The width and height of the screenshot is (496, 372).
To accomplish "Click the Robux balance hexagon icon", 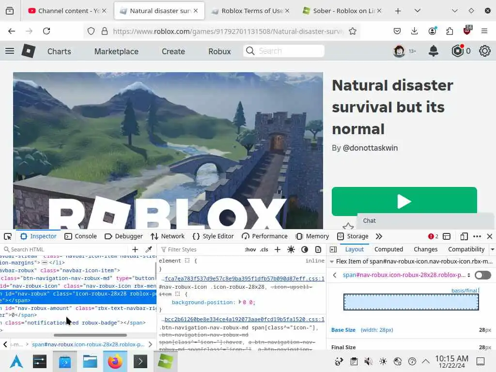I will click(457, 51).
